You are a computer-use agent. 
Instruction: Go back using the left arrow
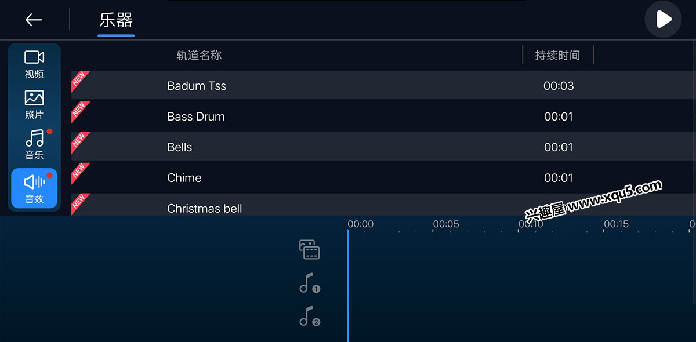(x=34, y=20)
